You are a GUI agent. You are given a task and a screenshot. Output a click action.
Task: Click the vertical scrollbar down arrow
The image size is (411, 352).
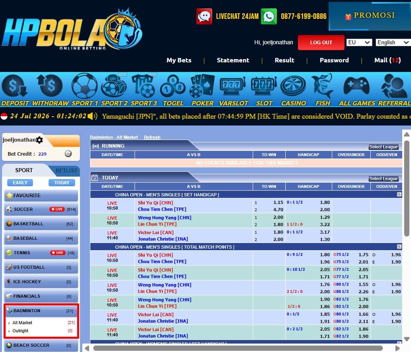click(407, 339)
